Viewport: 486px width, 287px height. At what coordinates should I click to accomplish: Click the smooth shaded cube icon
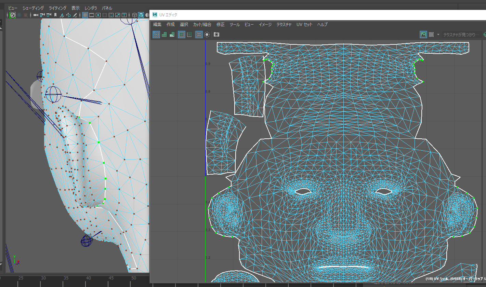141,15
